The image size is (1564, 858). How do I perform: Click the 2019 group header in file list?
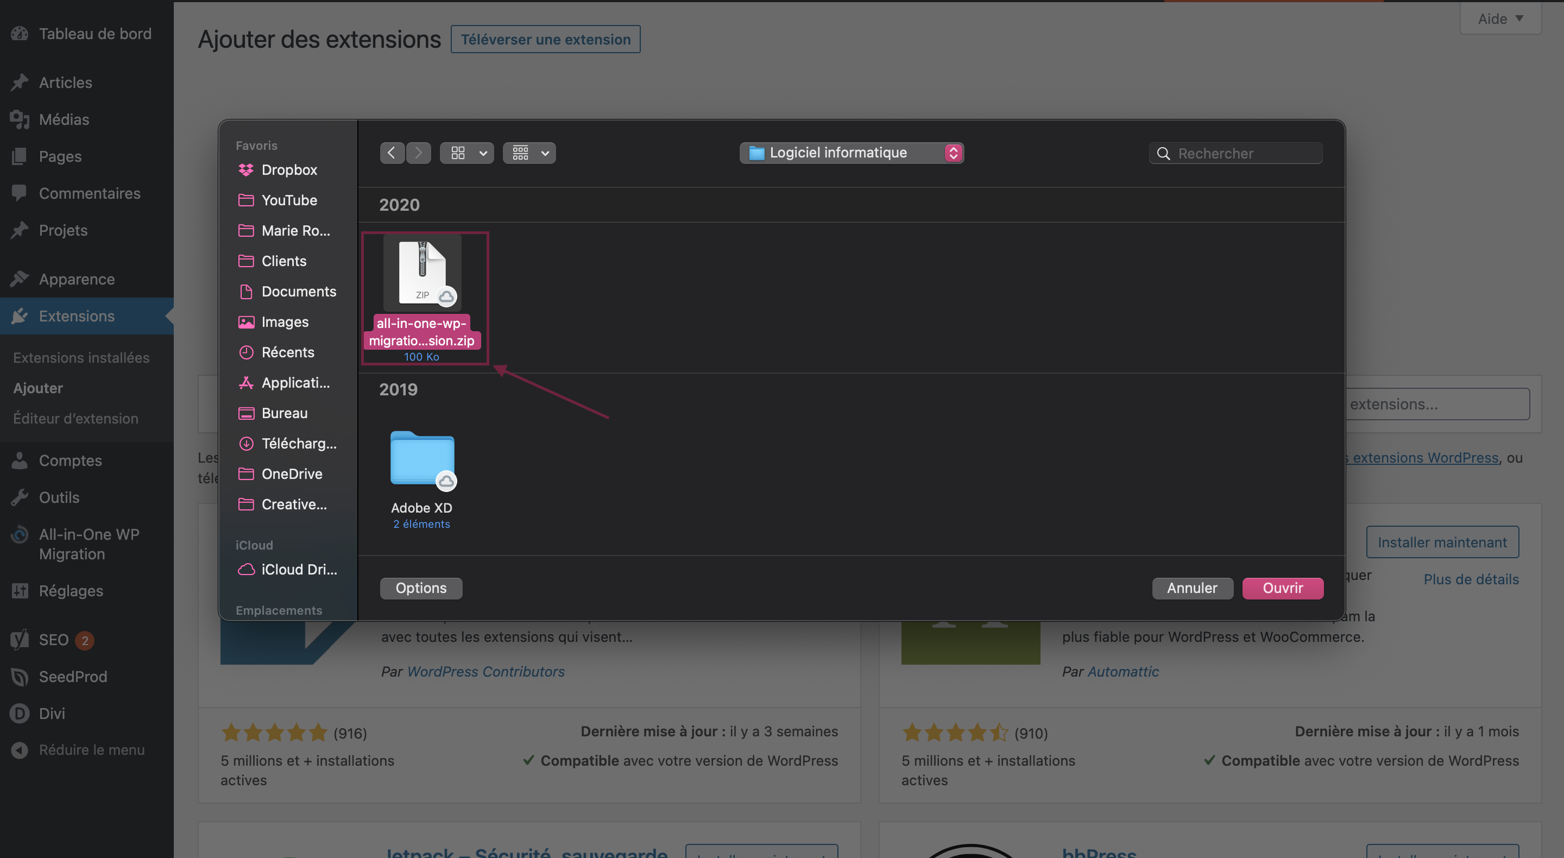click(x=398, y=389)
